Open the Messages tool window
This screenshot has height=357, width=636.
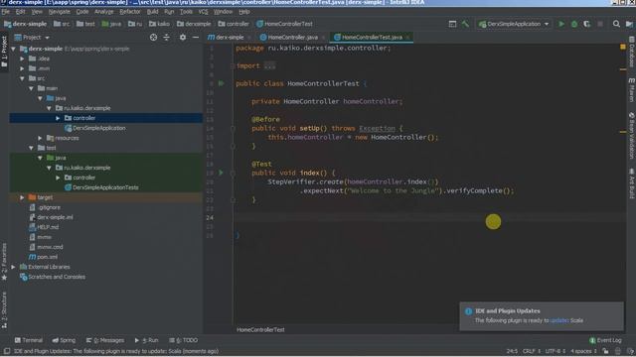click(x=105, y=340)
